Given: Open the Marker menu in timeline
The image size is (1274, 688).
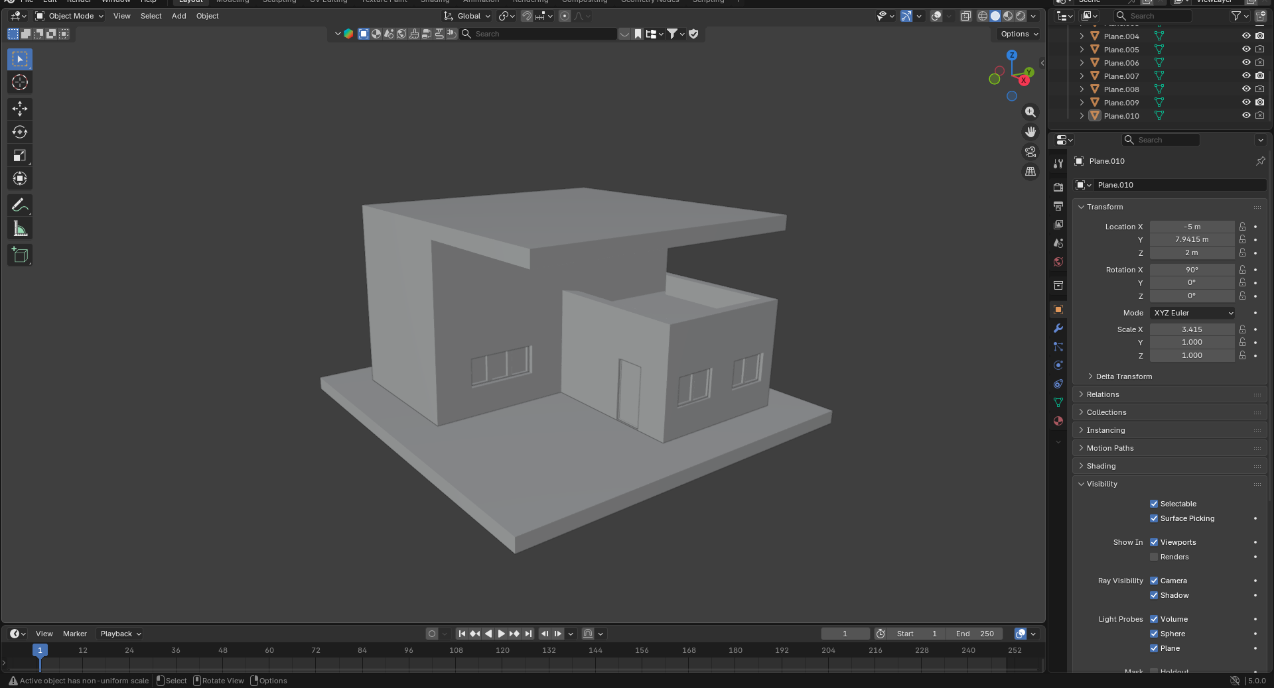Looking at the screenshot, I should 74,634.
